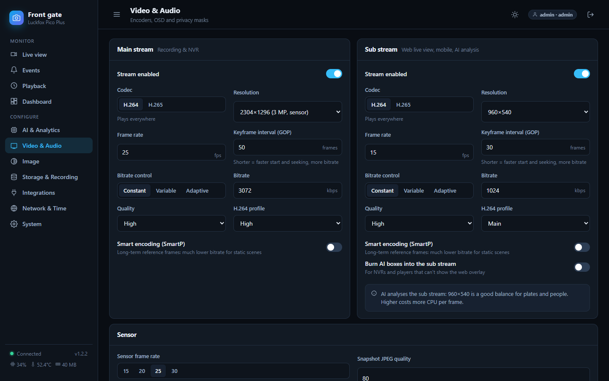Click the info icon in the AI sub stream note
The height and width of the screenshot is (381, 609).
(x=374, y=293)
